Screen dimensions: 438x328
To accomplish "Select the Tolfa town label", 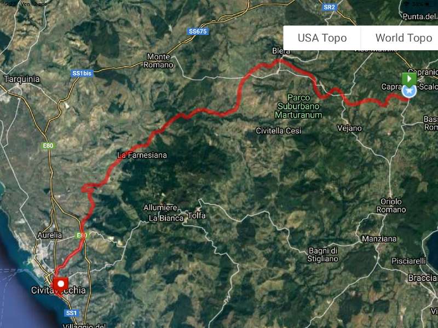I will click(x=197, y=215).
